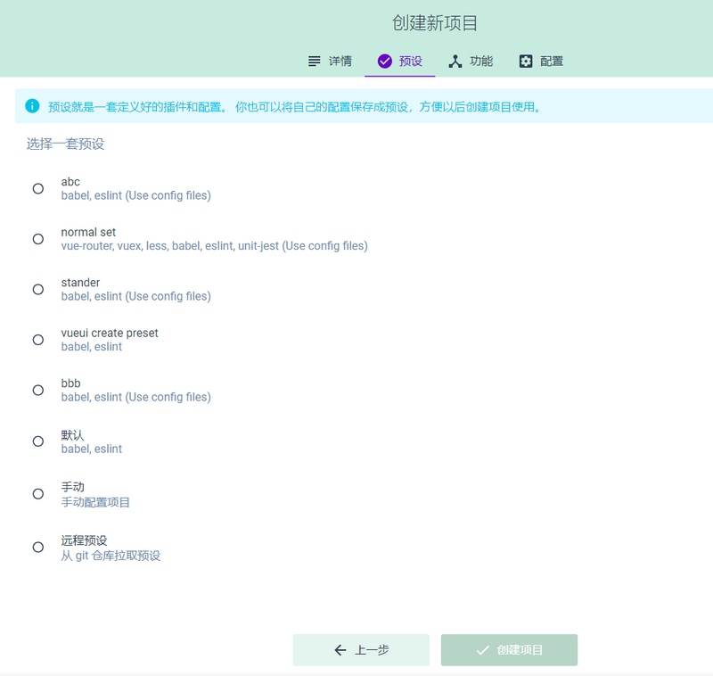Choose the 默认 preset radio button
The height and width of the screenshot is (676, 713).
pos(38,441)
